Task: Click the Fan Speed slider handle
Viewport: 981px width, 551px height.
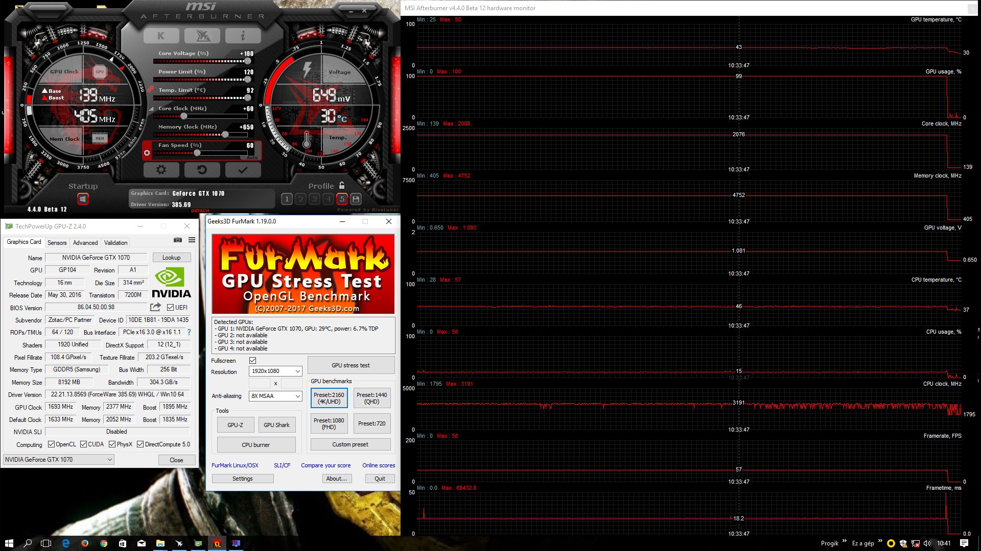Action: pos(197,153)
